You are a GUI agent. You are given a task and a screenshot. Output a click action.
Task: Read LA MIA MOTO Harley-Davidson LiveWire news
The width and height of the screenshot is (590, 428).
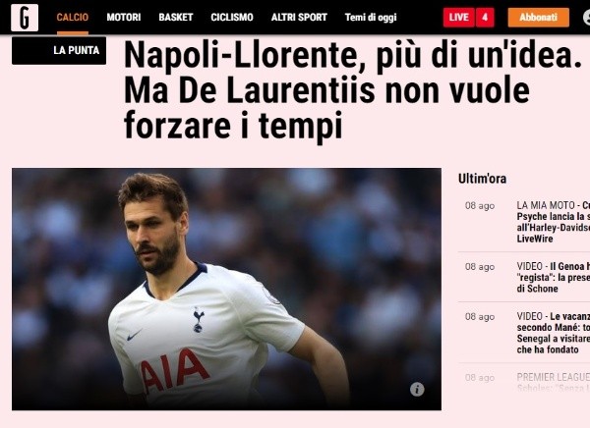coord(553,222)
